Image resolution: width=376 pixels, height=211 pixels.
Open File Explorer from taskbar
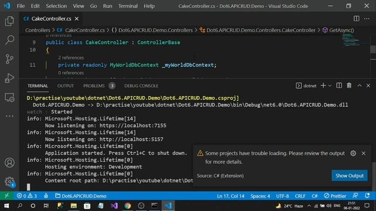click(x=73, y=206)
